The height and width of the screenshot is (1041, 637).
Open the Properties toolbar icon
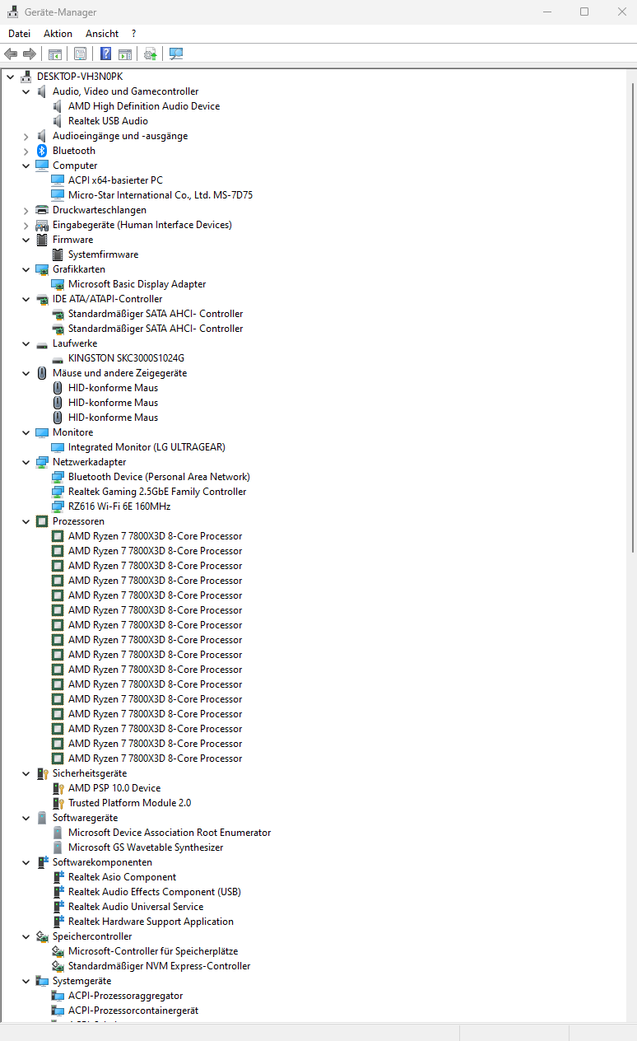pyautogui.click(x=80, y=54)
